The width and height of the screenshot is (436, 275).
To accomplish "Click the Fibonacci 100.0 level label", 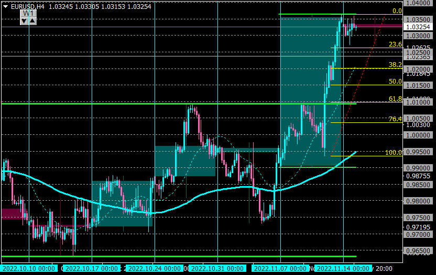I will (x=394, y=152).
